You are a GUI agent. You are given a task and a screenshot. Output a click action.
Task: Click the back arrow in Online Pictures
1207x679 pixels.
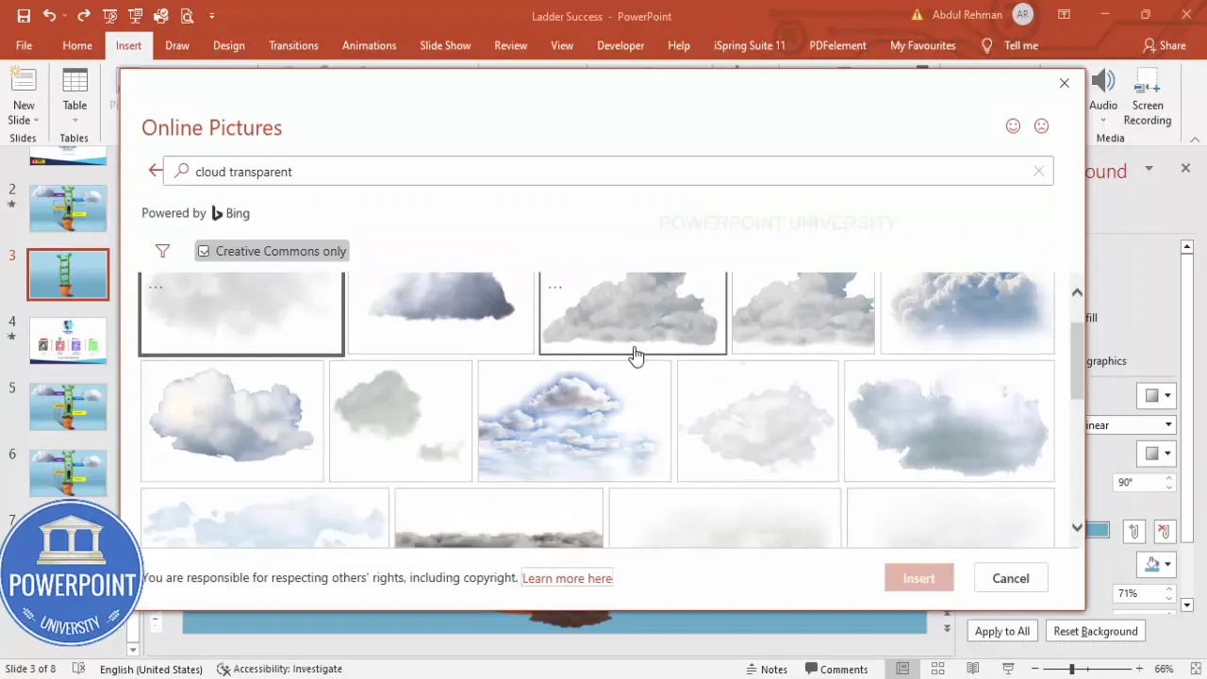(x=155, y=171)
